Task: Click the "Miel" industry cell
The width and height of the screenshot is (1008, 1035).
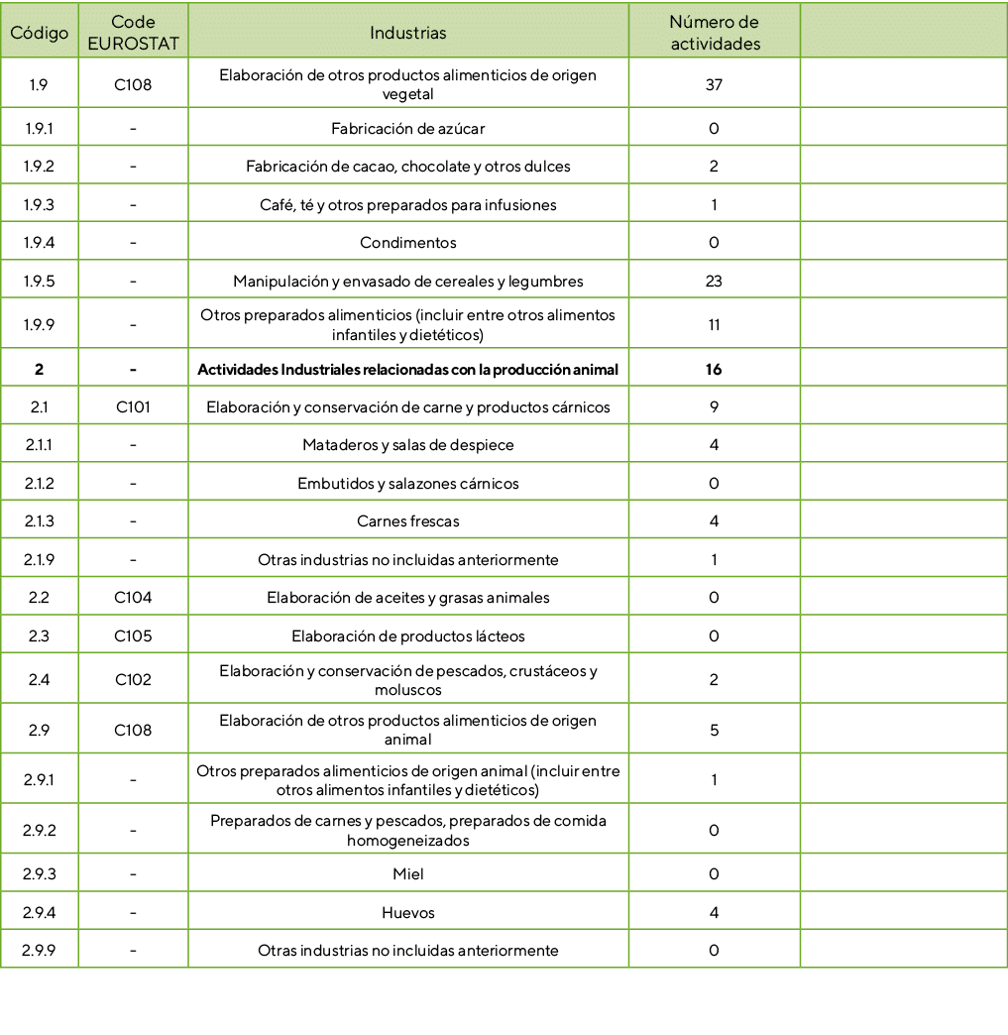Action: pos(407,874)
